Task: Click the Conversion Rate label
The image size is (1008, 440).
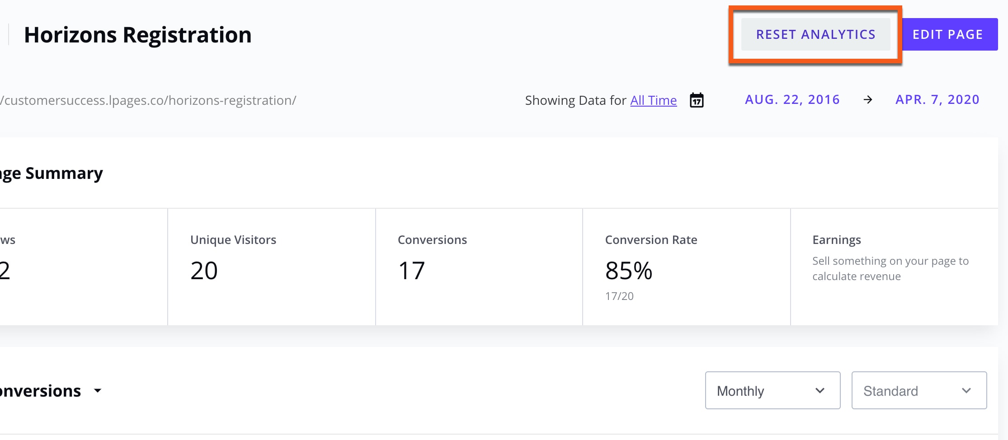Action: coord(651,240)
